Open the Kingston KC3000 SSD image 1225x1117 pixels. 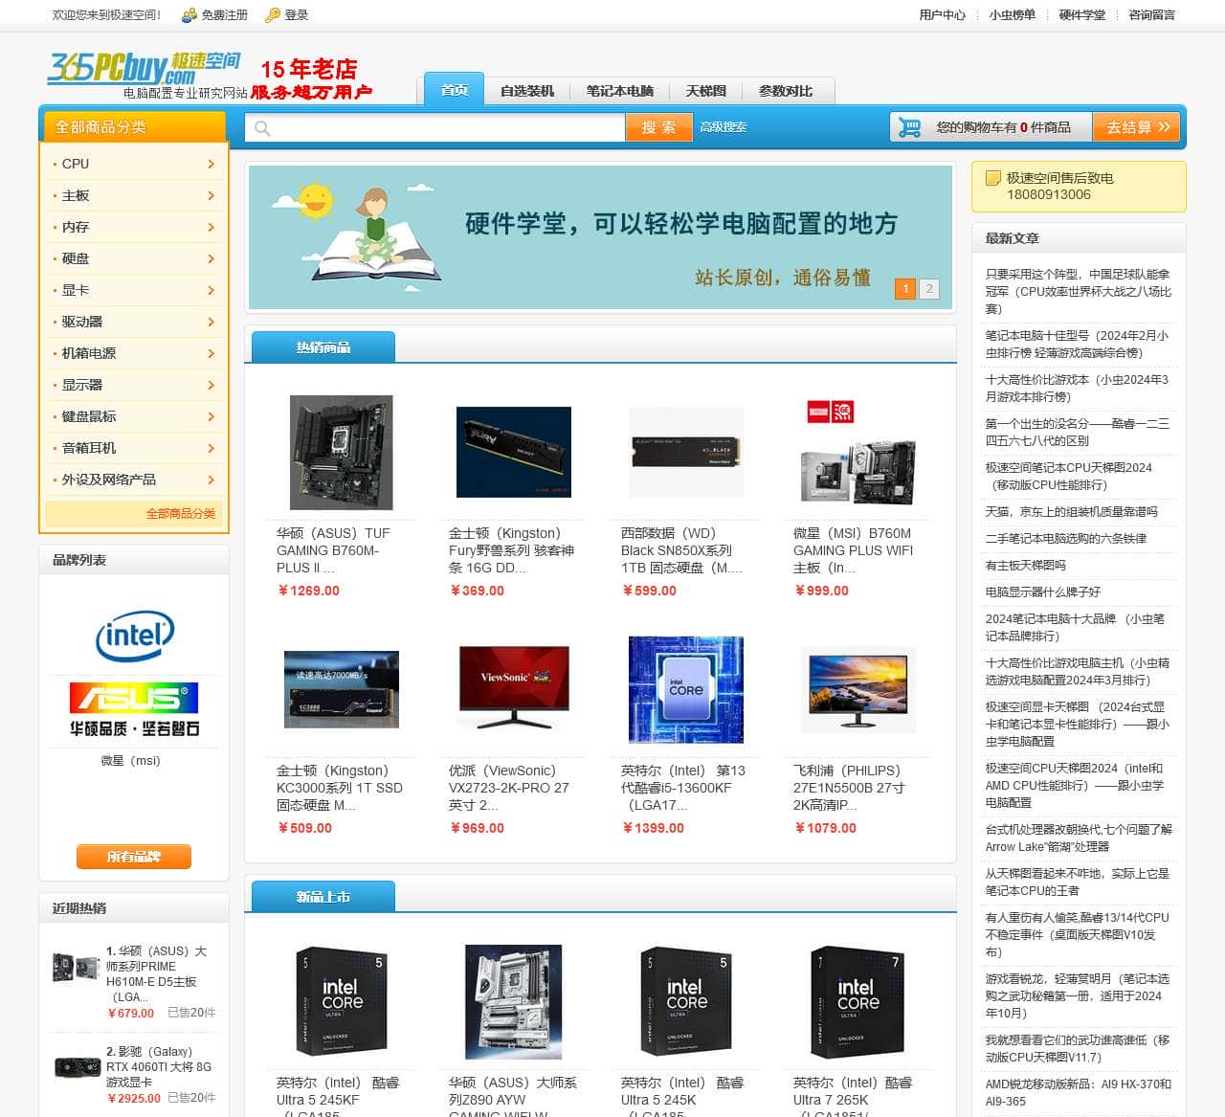tap(342, 689)
